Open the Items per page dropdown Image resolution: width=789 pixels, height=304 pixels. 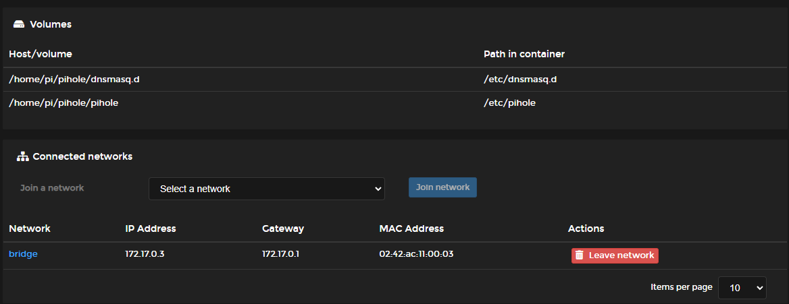(742, 288)
